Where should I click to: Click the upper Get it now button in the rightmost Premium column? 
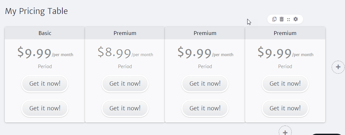point(285,84)
